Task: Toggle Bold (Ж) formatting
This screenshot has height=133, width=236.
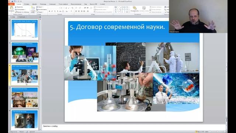Action: pos(49,11)
